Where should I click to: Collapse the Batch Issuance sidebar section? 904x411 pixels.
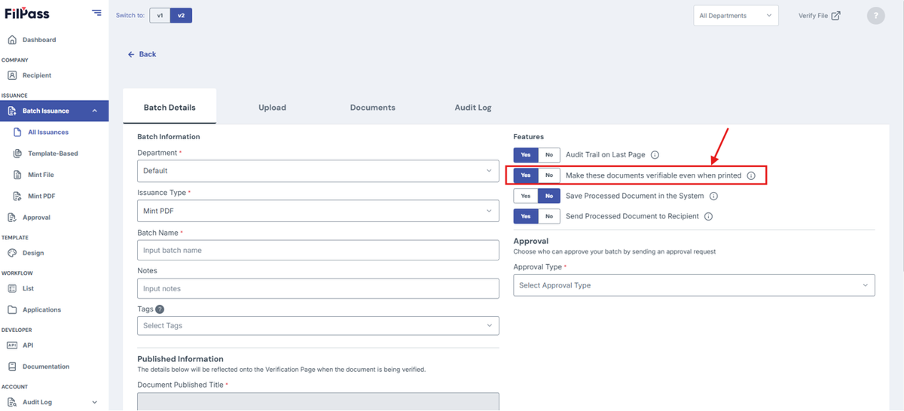(x=94, y=111)
